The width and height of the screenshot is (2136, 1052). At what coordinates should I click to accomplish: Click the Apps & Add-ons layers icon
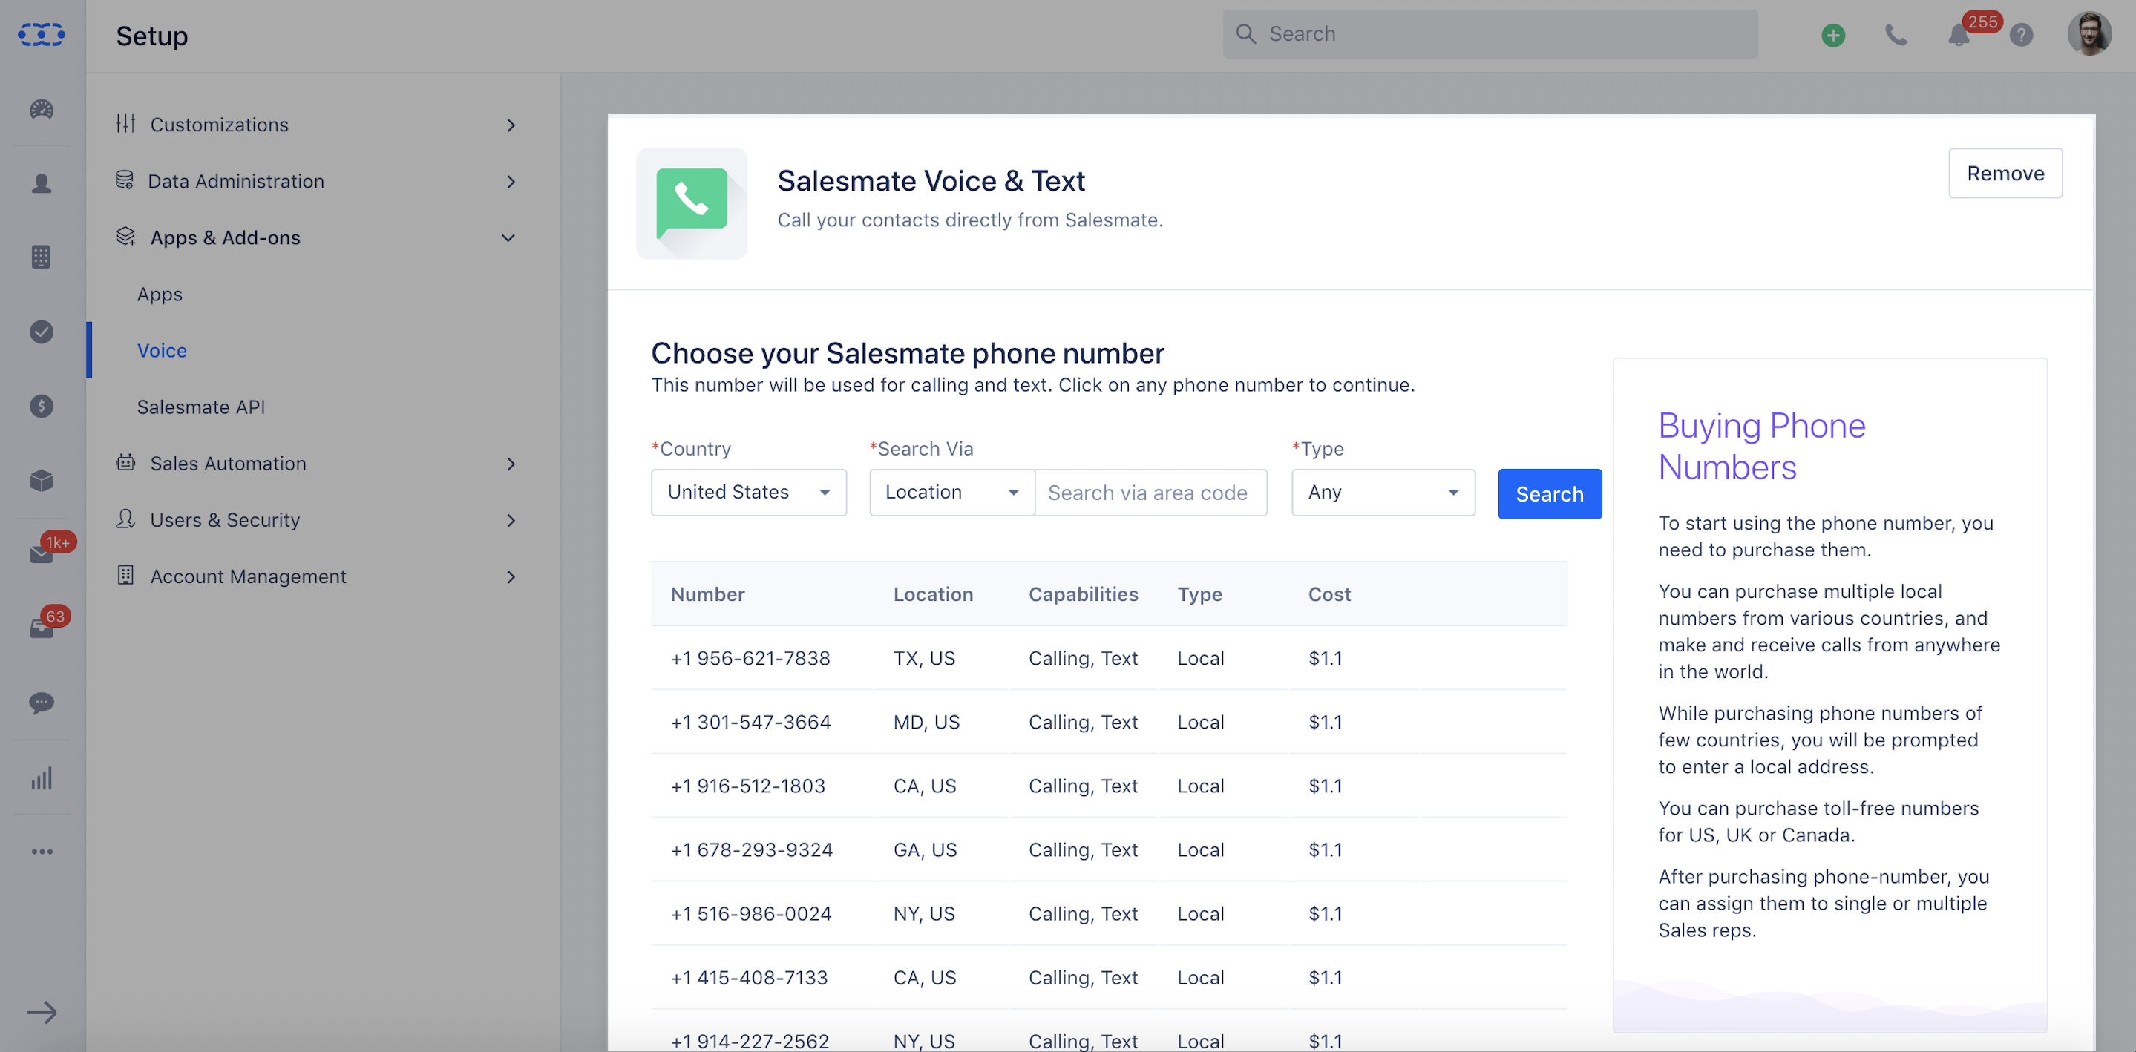click(x=125, y=236)
